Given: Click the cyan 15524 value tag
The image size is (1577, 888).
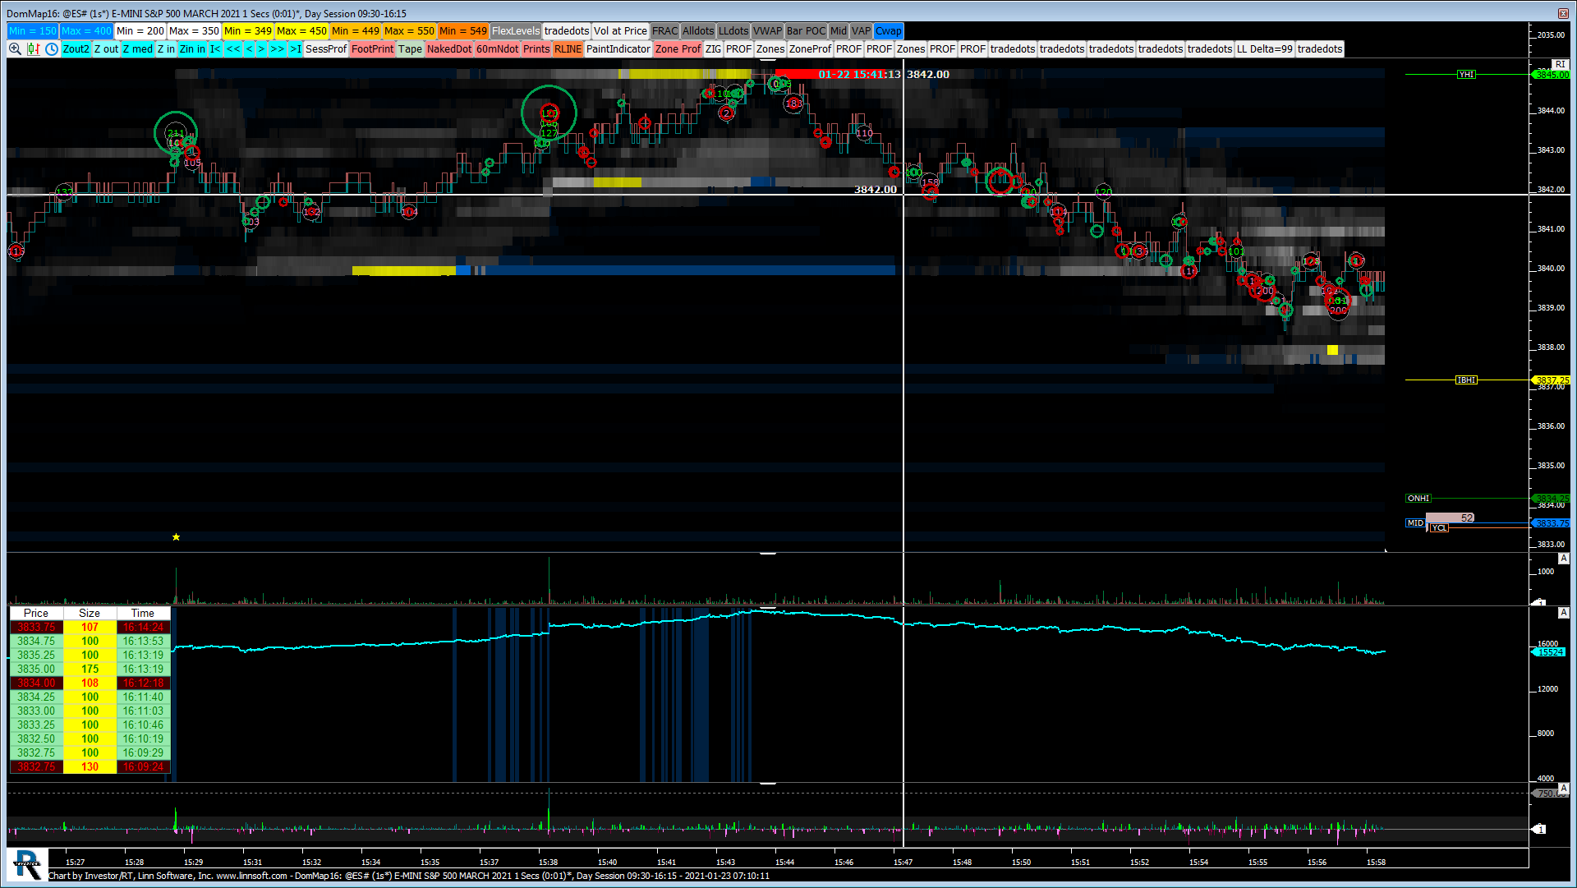Looking at the screenshot, I should [x=1551, y=652].
